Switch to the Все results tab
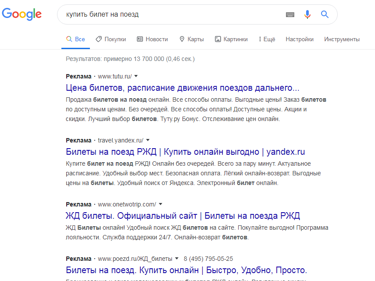This screenshot has width=375, height=281. pyautogui.click(x=75, y=39)
